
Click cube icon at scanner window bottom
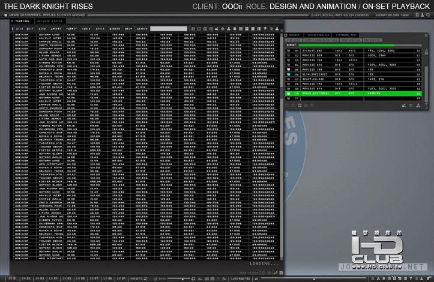411,106
